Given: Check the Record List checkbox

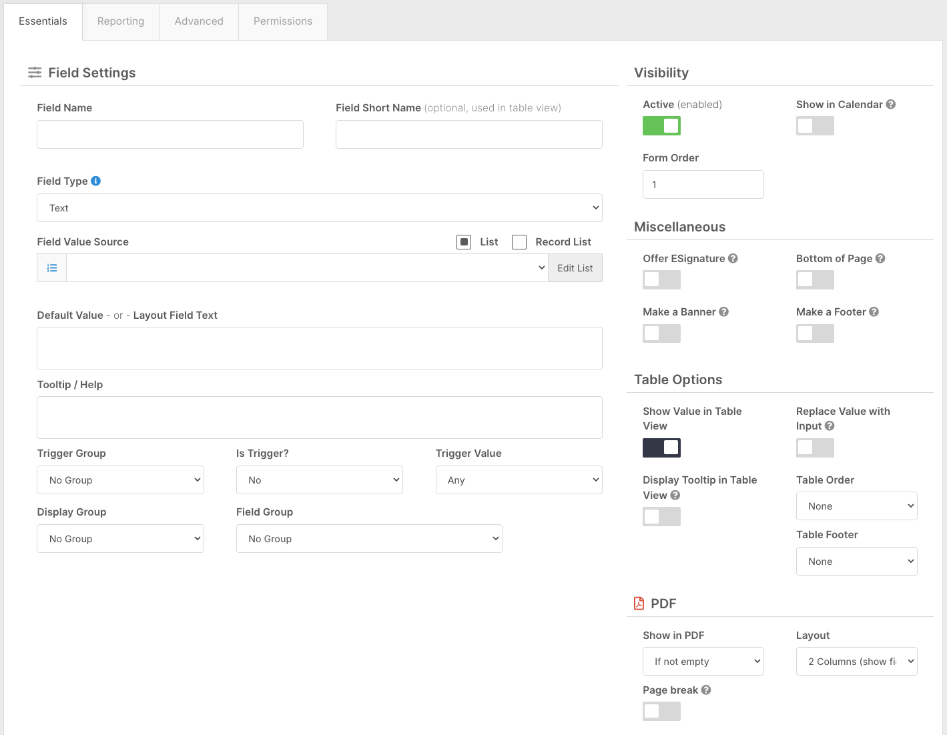Looking at the screenshot, I should pyautogui.click(x=519, y=241).
